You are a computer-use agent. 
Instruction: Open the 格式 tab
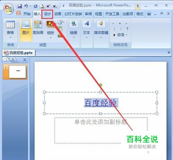pyautogui.click(x=140, y=14)
